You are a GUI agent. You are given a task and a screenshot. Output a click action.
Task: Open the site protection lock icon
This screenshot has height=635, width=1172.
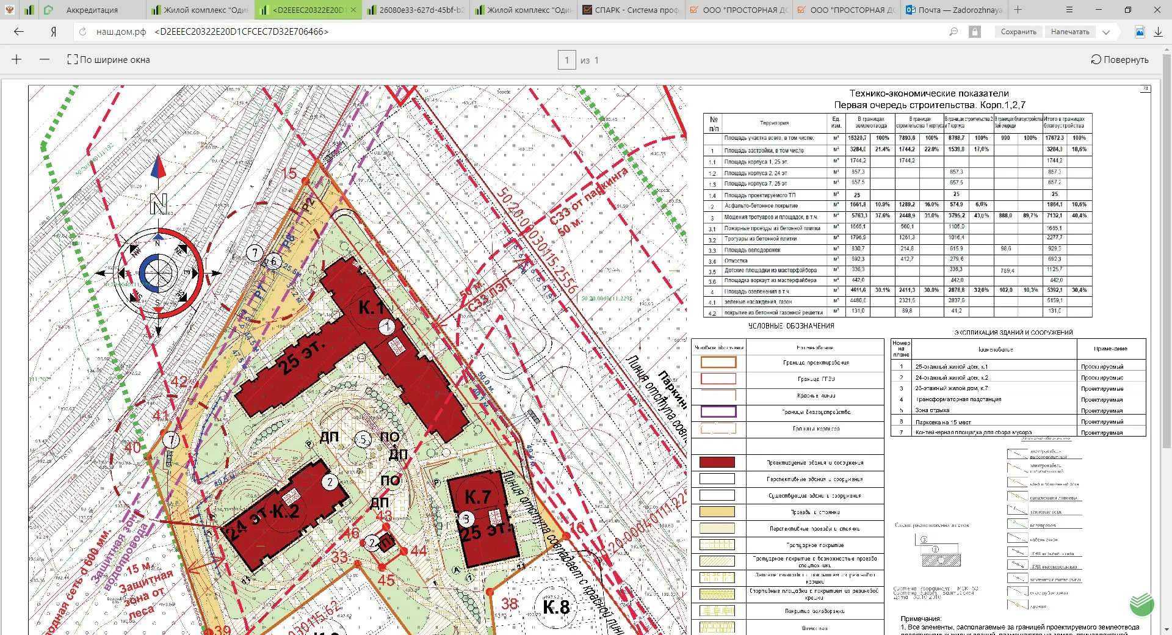click(x=975, y=32)
